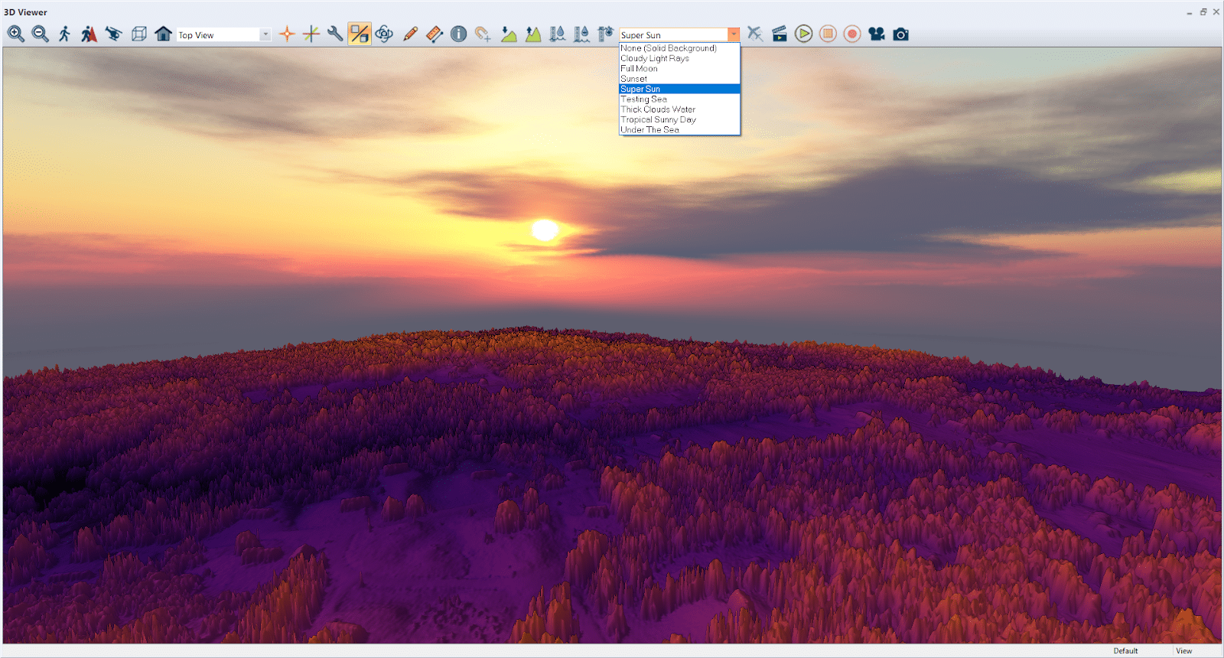
Task: Choose Sunset from the skybox list
Action: click(634, 79)
